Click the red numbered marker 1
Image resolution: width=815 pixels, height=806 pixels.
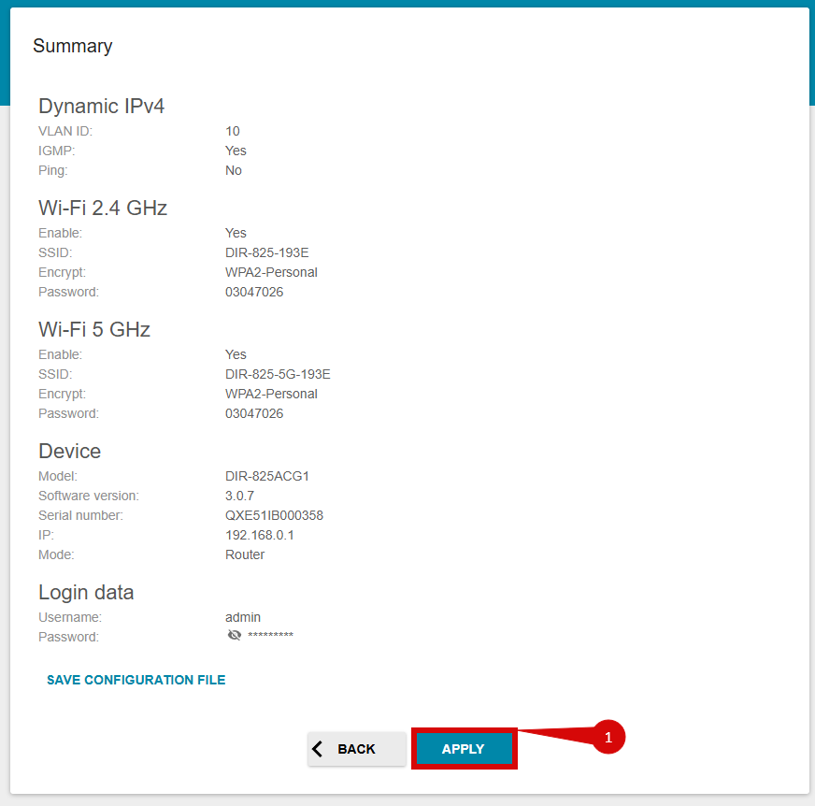608,737
